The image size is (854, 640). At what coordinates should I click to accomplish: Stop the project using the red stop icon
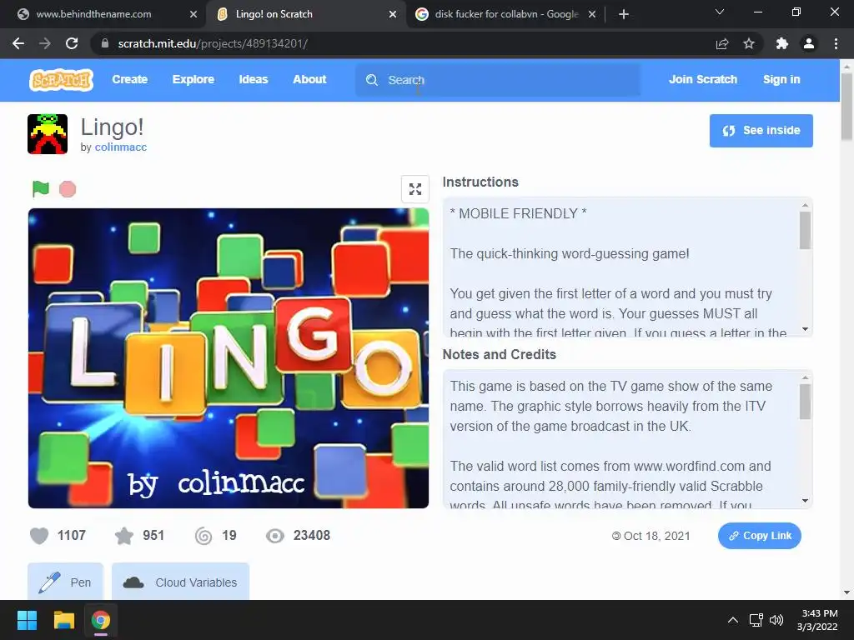(68, 189)
